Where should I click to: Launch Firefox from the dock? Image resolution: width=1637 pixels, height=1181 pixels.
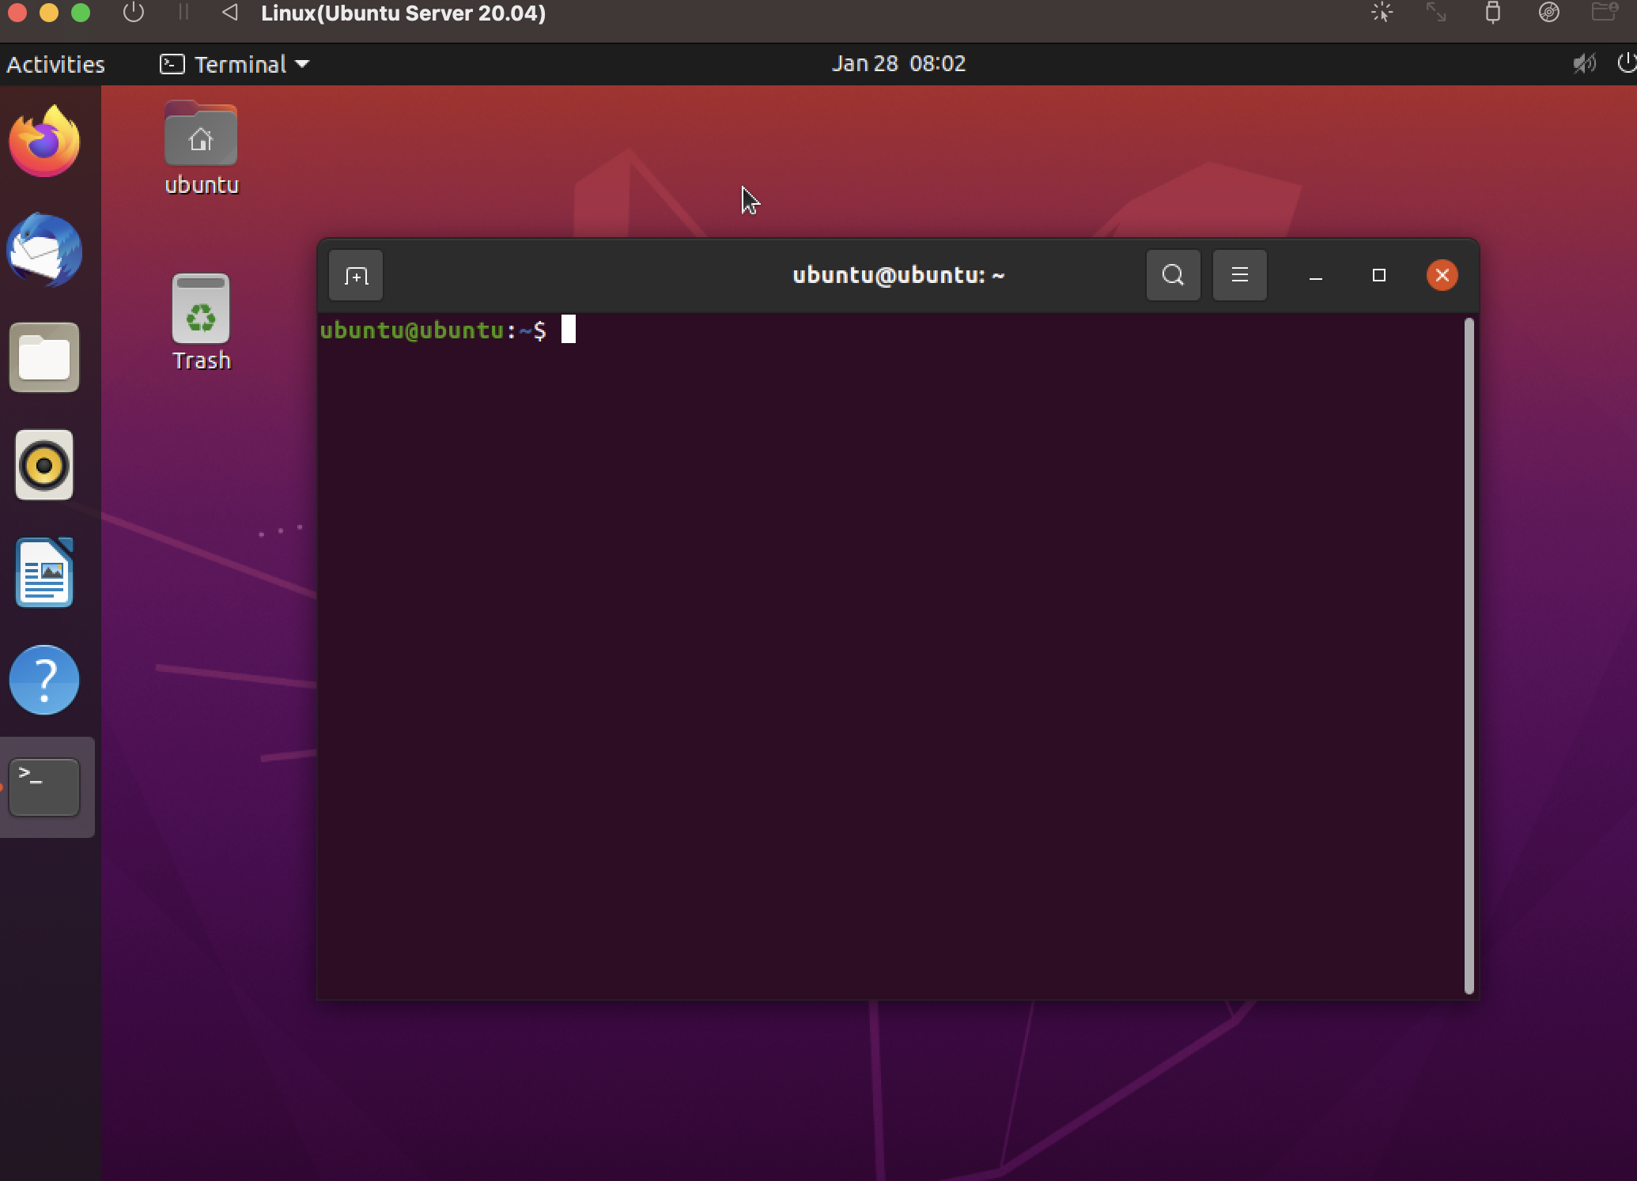click(44, 142)
